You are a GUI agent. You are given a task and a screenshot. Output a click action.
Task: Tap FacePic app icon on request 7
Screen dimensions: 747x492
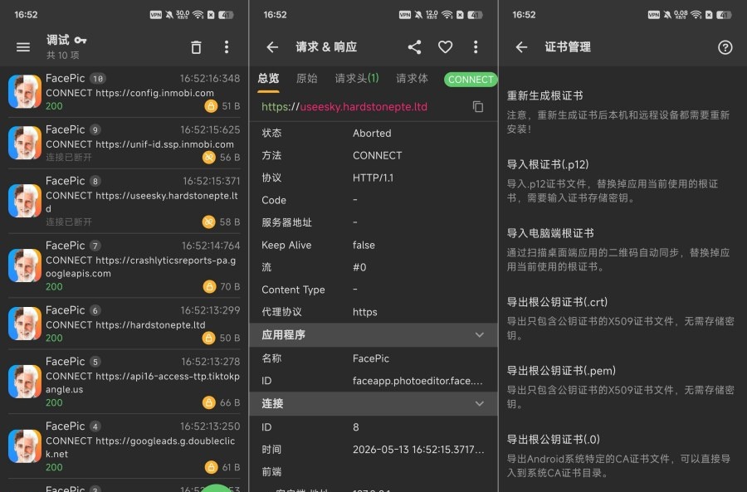(25, 265)
